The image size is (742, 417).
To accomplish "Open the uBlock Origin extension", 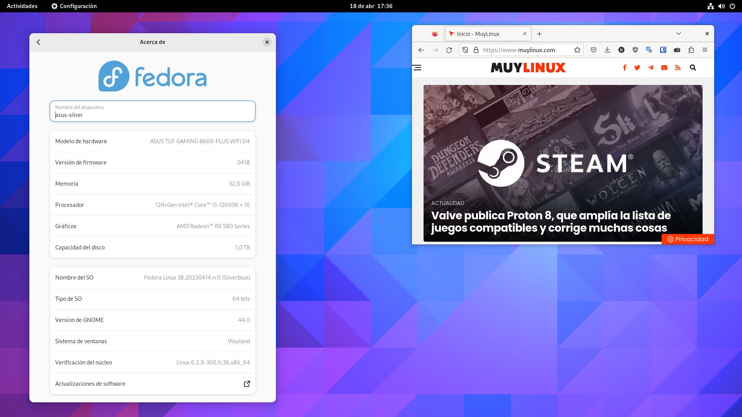I will pyautogui.click(x=635, y=50).
